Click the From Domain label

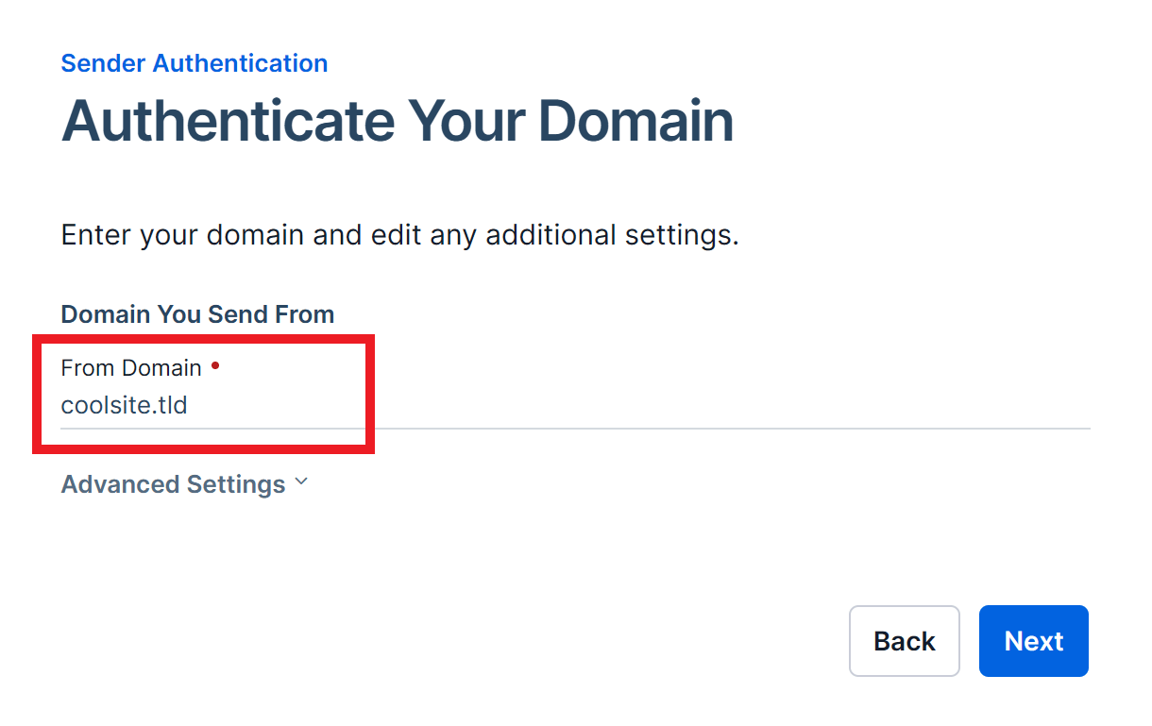point(131,367)
